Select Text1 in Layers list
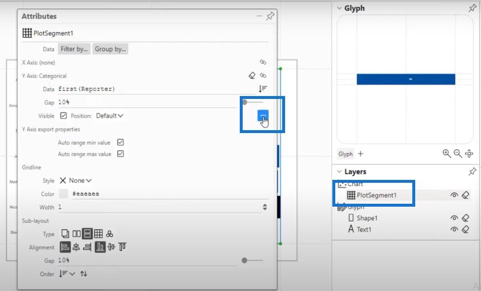 click(x=364, y=229)
